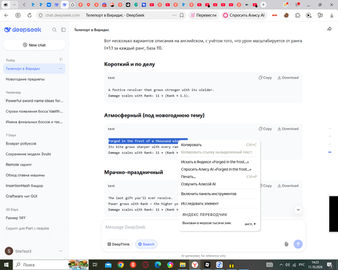
Task: Click the Телепорт в Виридис title
Action: coord(91,30)
